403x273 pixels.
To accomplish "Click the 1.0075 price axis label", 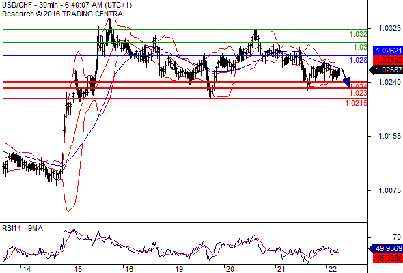I will coord(389,190).
